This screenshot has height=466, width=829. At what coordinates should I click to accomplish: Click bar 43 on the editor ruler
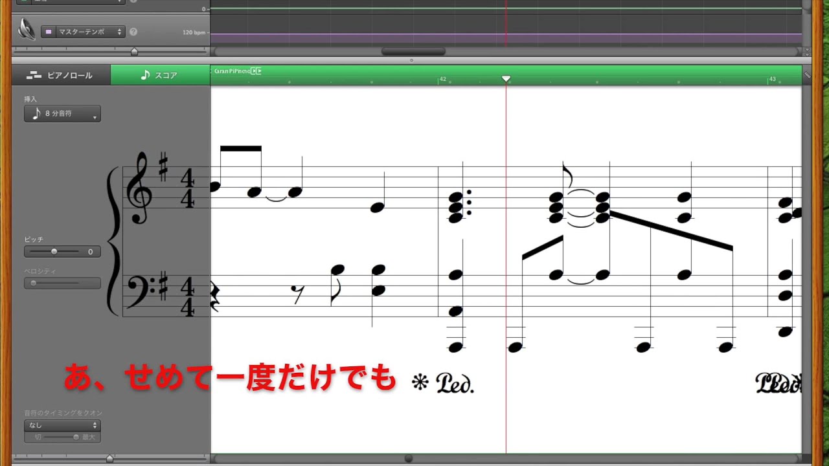[x=772, y=79]
